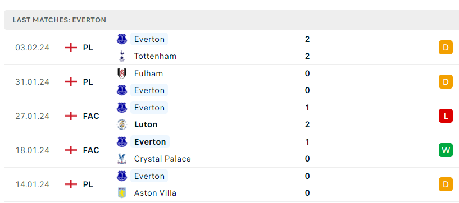Open Crystal Palace team name link
This screenshot has width=459, height=203.
(162, 159)
